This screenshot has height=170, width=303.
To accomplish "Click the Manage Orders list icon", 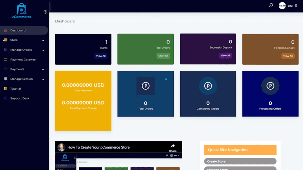I will 5,49.
